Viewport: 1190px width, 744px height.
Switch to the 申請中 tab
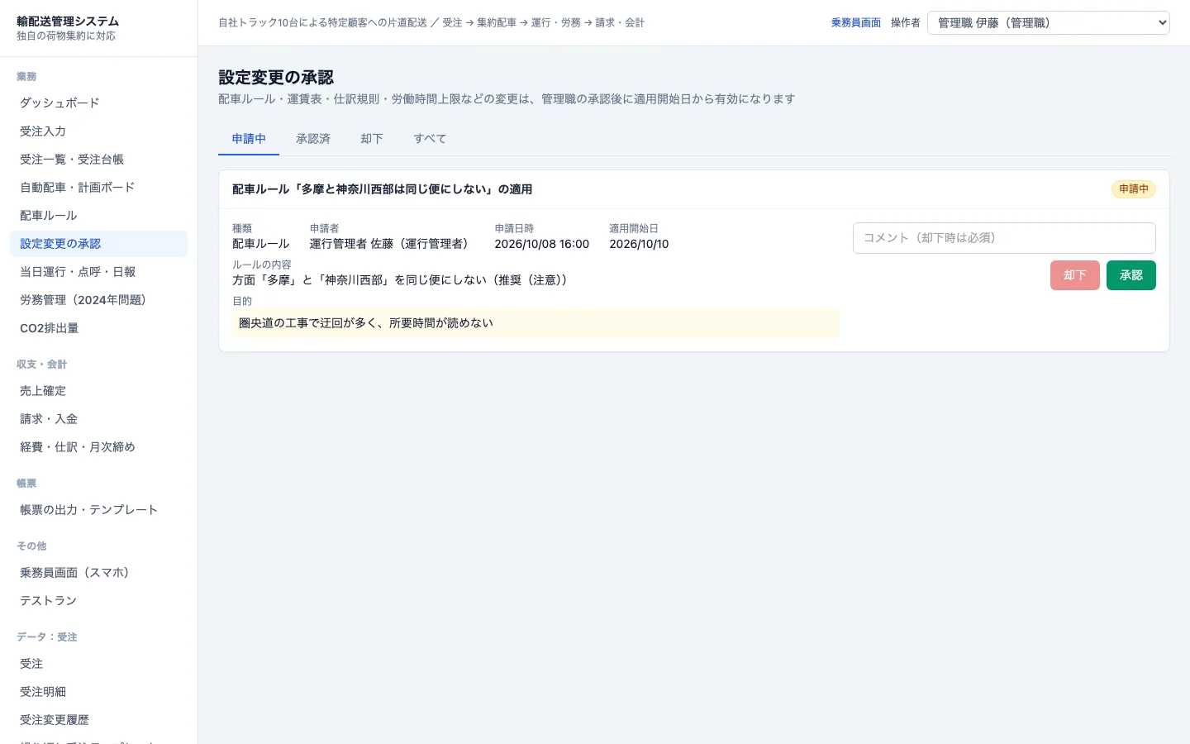coord(249,139)
